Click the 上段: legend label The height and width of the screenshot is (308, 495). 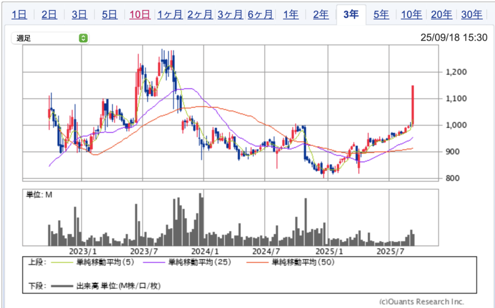click(37, 262)
